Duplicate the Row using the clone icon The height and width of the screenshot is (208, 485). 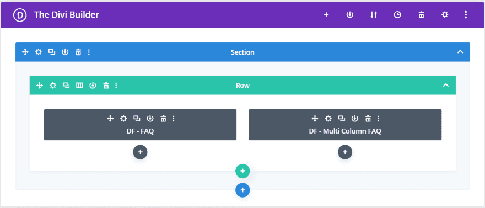click(66, 85)
